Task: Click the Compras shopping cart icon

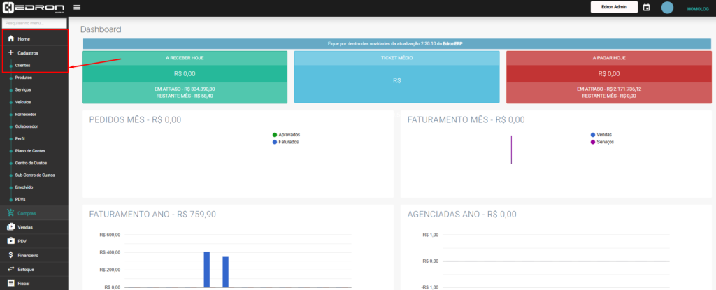Action: tap(10, 213)
